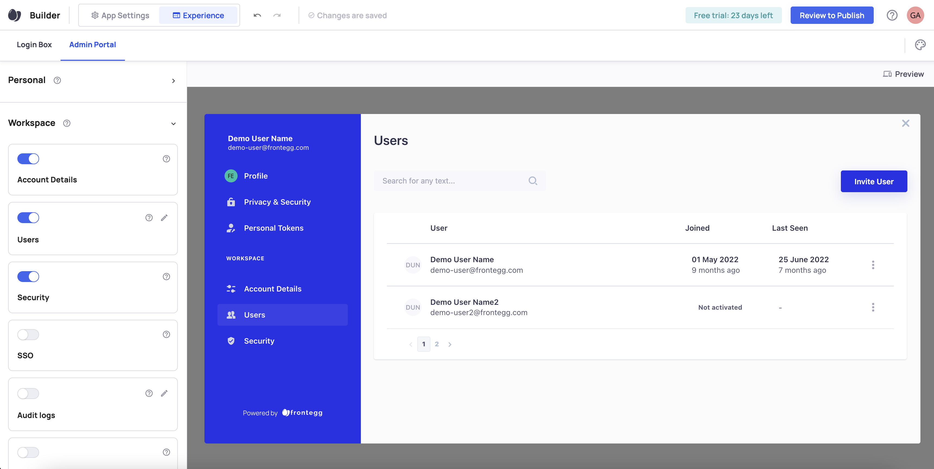Edit Audit logs with pencil icon
Viewport: 934px width, 469px height.
(164, 393)
